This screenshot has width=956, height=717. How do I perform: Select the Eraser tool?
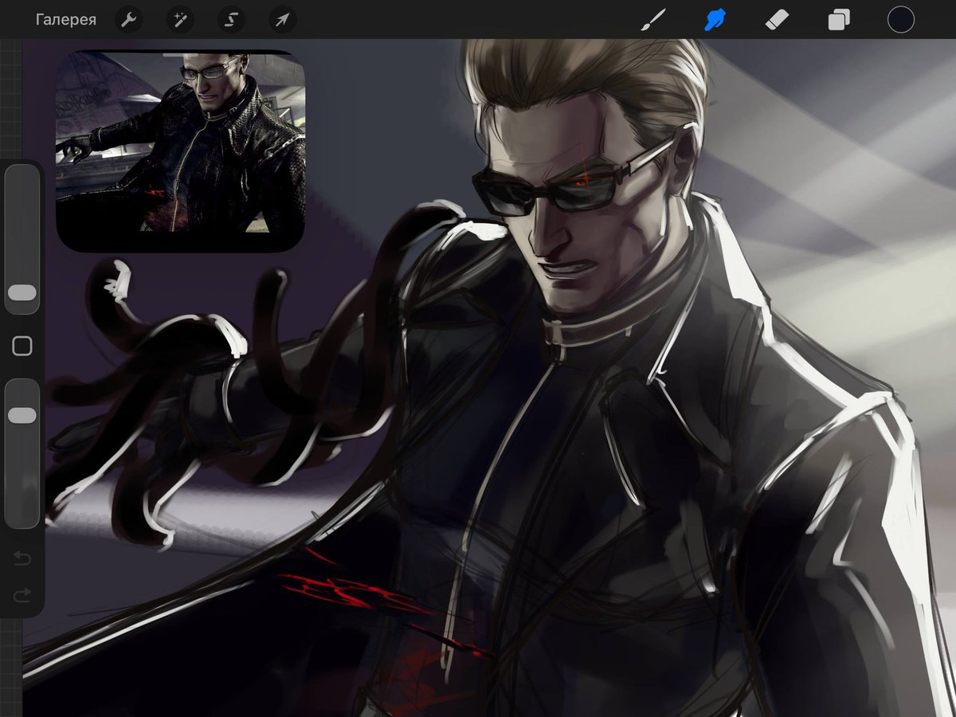[777, 20]
